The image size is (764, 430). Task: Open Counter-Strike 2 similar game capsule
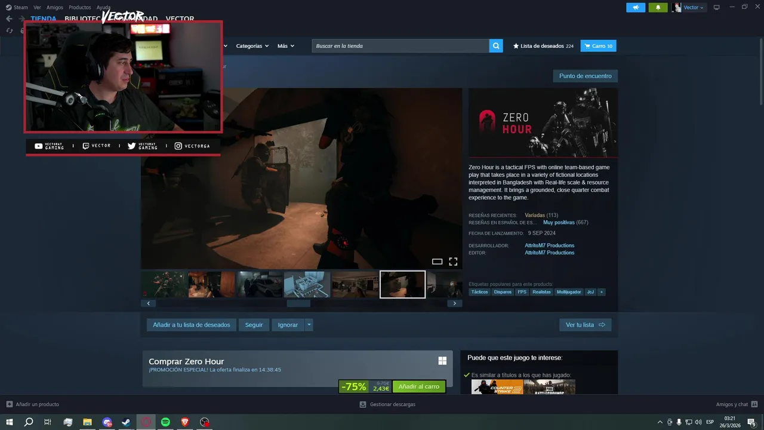coord(497,387)
